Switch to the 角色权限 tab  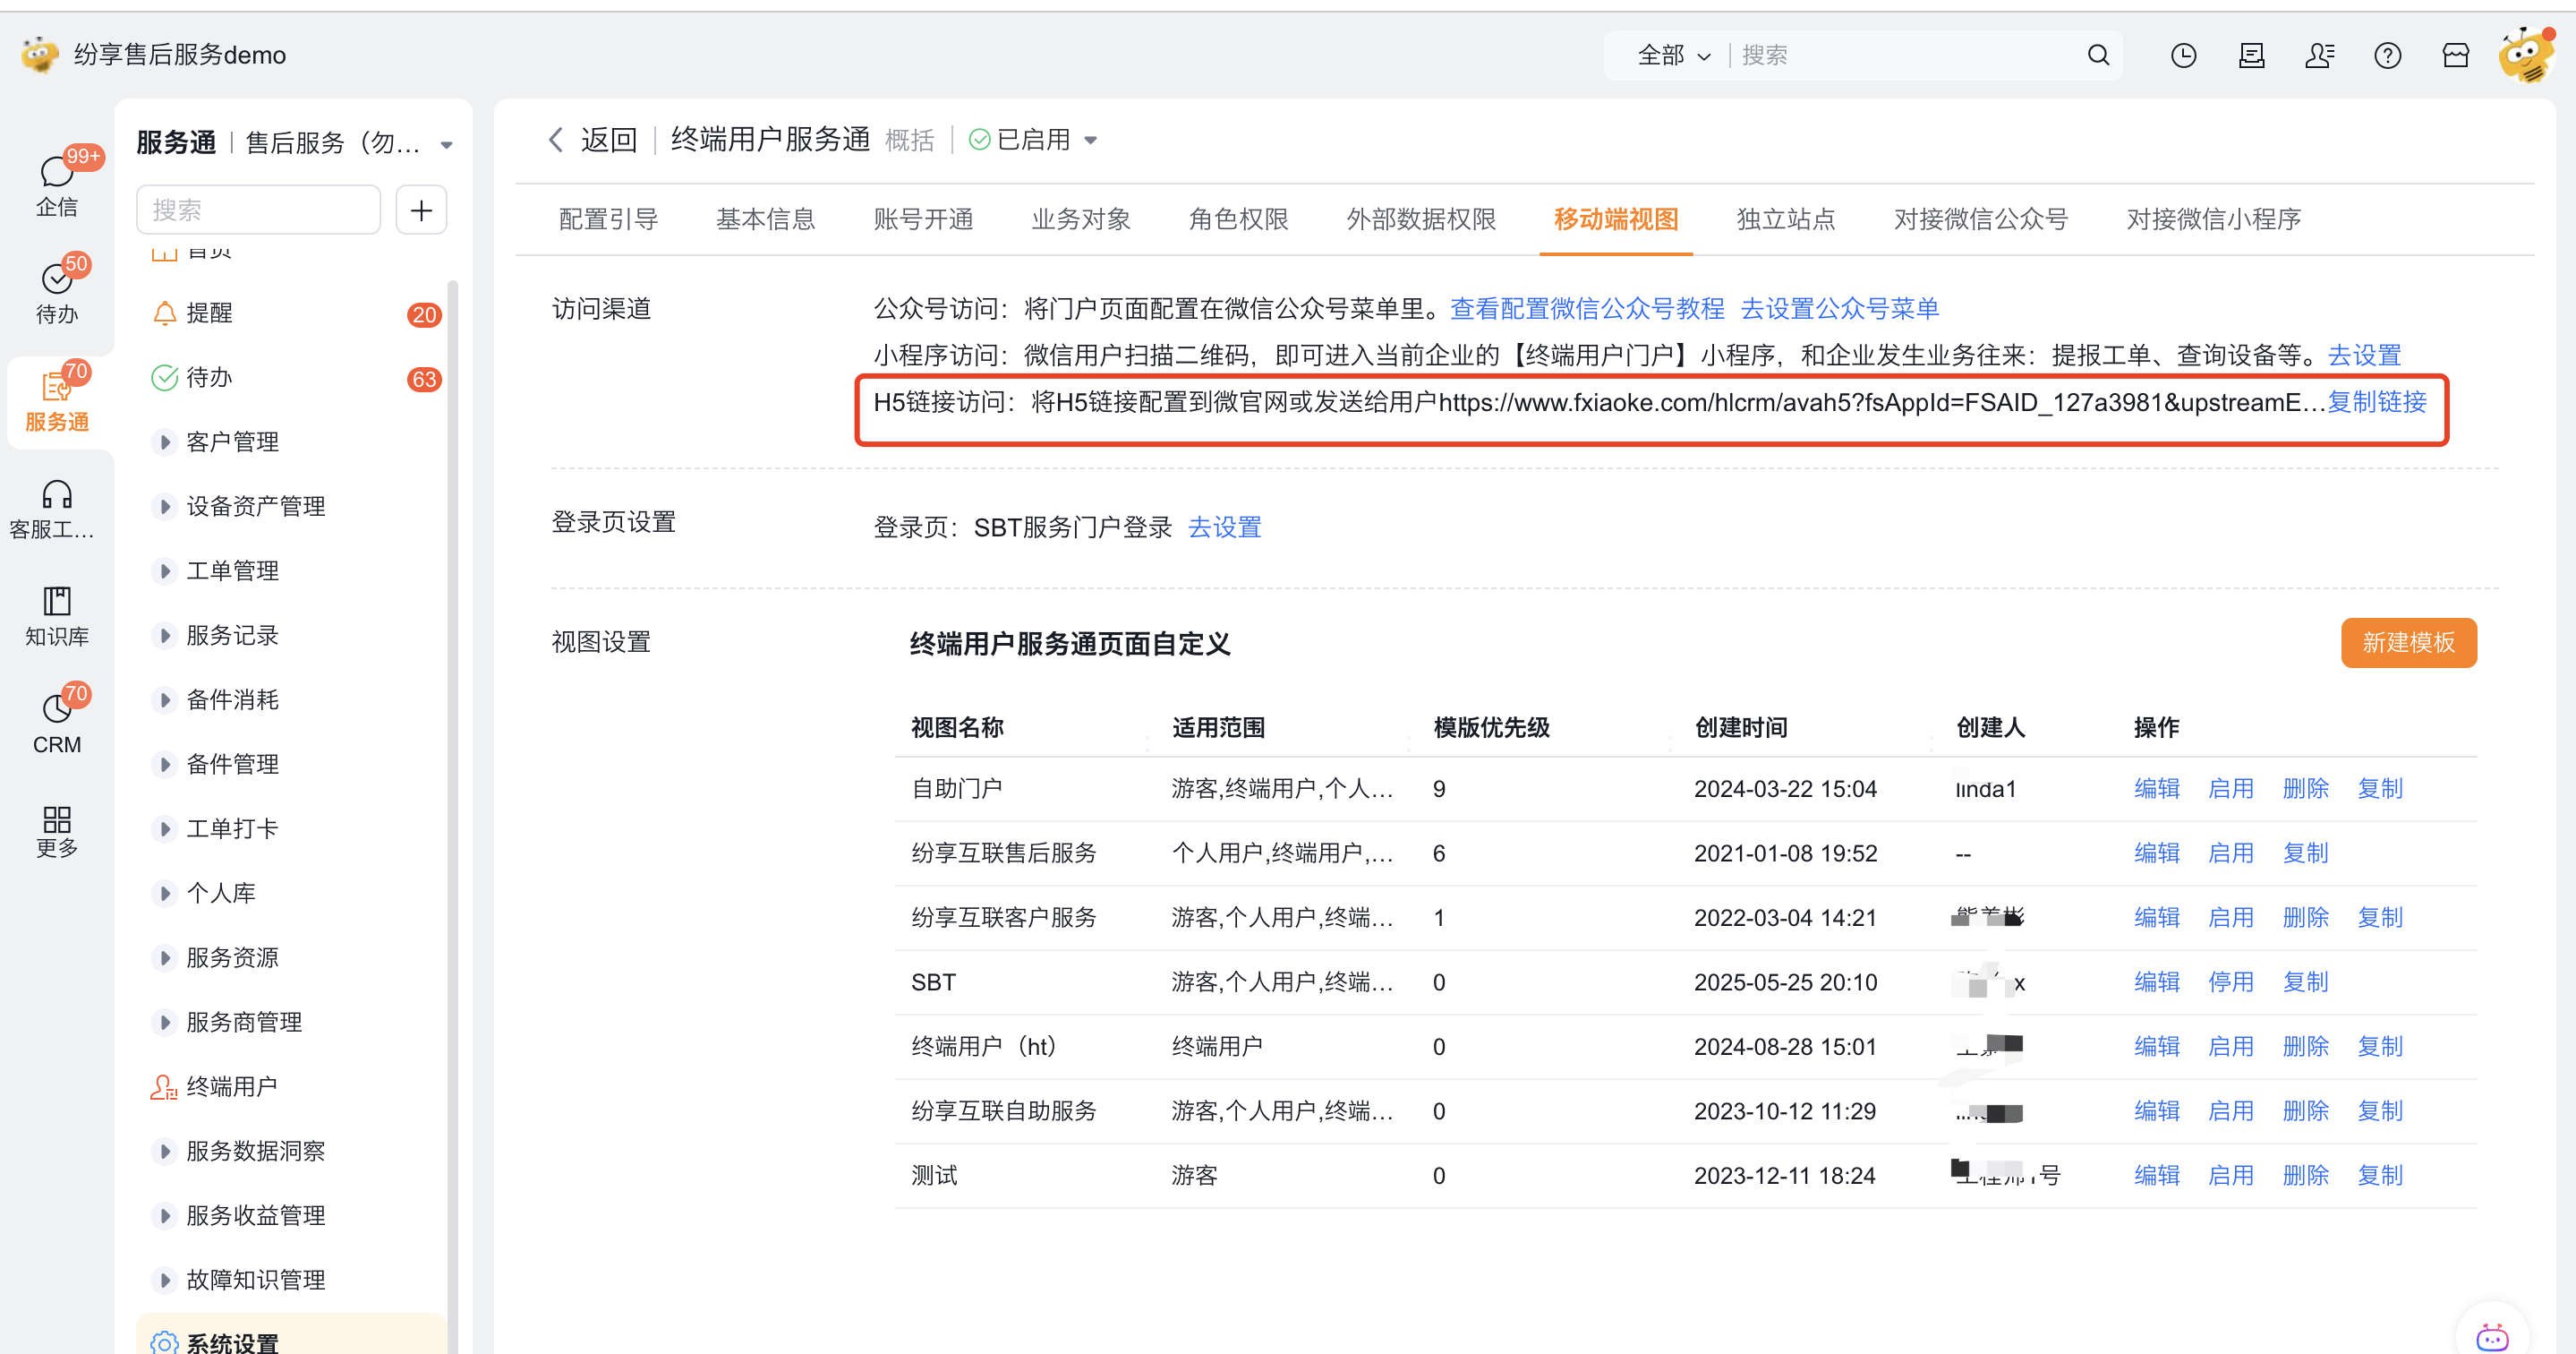coord(1238,219)
